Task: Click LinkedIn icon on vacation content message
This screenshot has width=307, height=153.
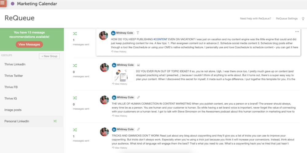Action: pyautogui.click(x=113, y=33)
